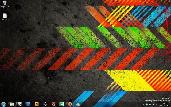Open uTorrent from the taskbar

61,104
